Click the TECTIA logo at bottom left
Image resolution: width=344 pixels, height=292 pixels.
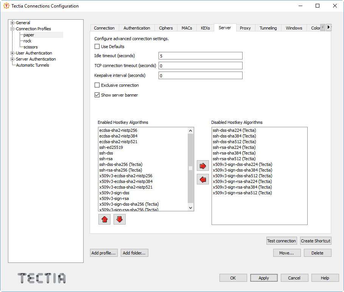point(41,278)
